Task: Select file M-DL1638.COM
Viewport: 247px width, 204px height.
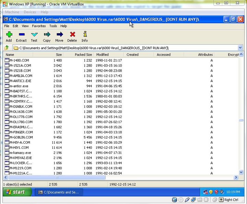Action: click(21, 112)
